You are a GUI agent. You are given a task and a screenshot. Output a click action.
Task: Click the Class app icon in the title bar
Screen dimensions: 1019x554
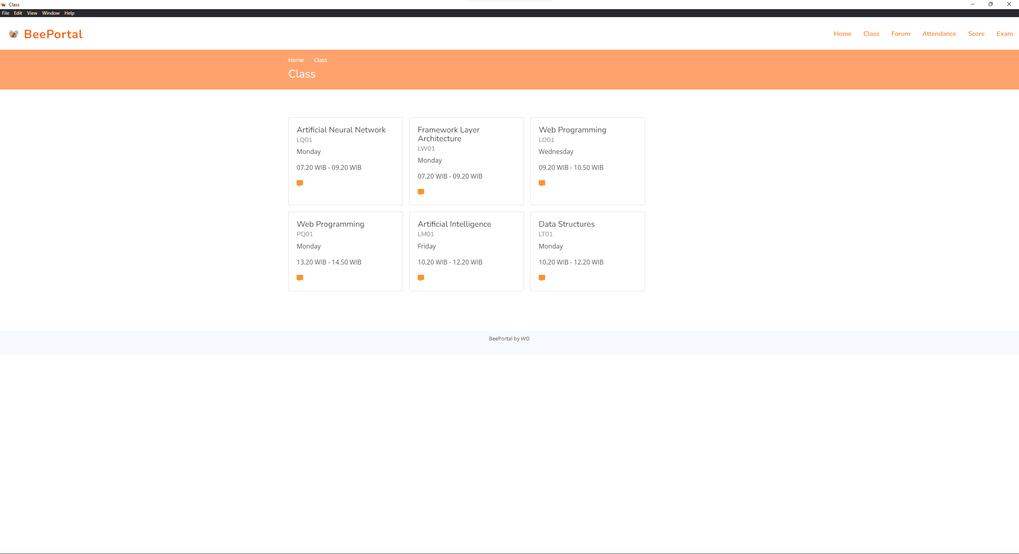point(3,4)
